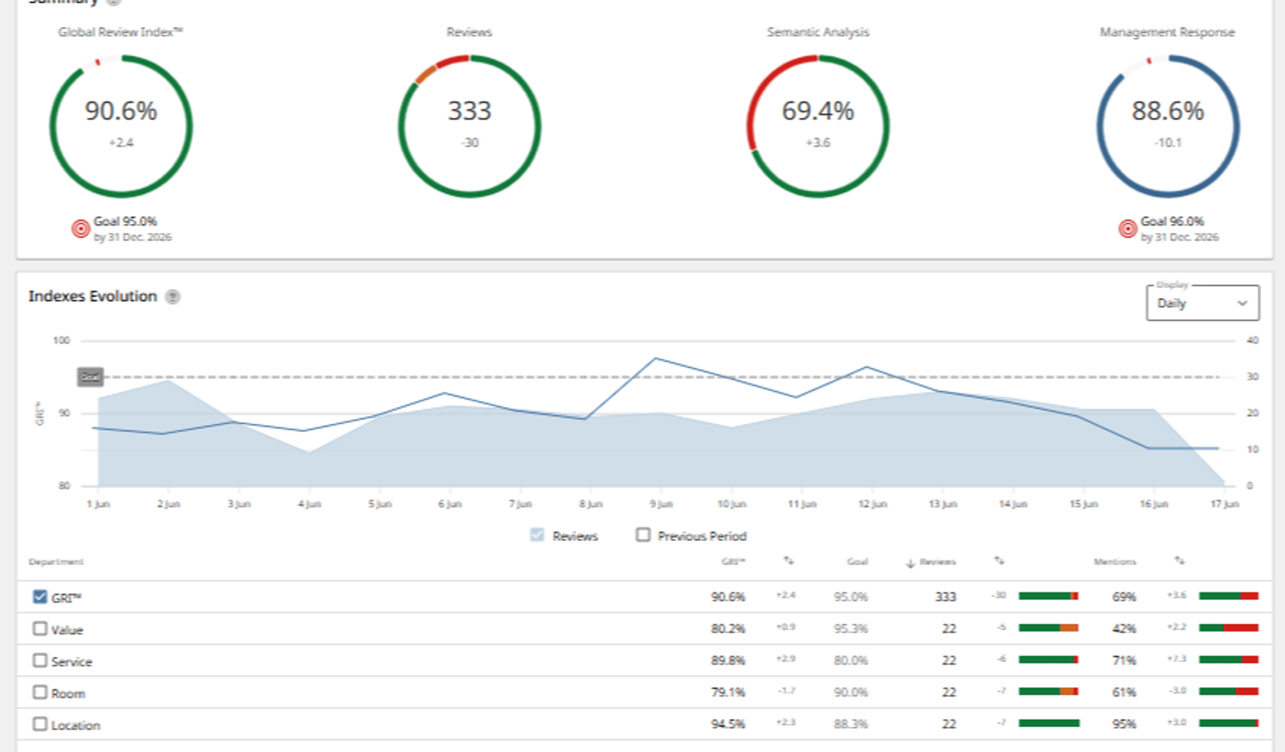Screen dimensions: 1285x752
Task: Click the Goal 96.0% label
Action: tap(1173, 222)
